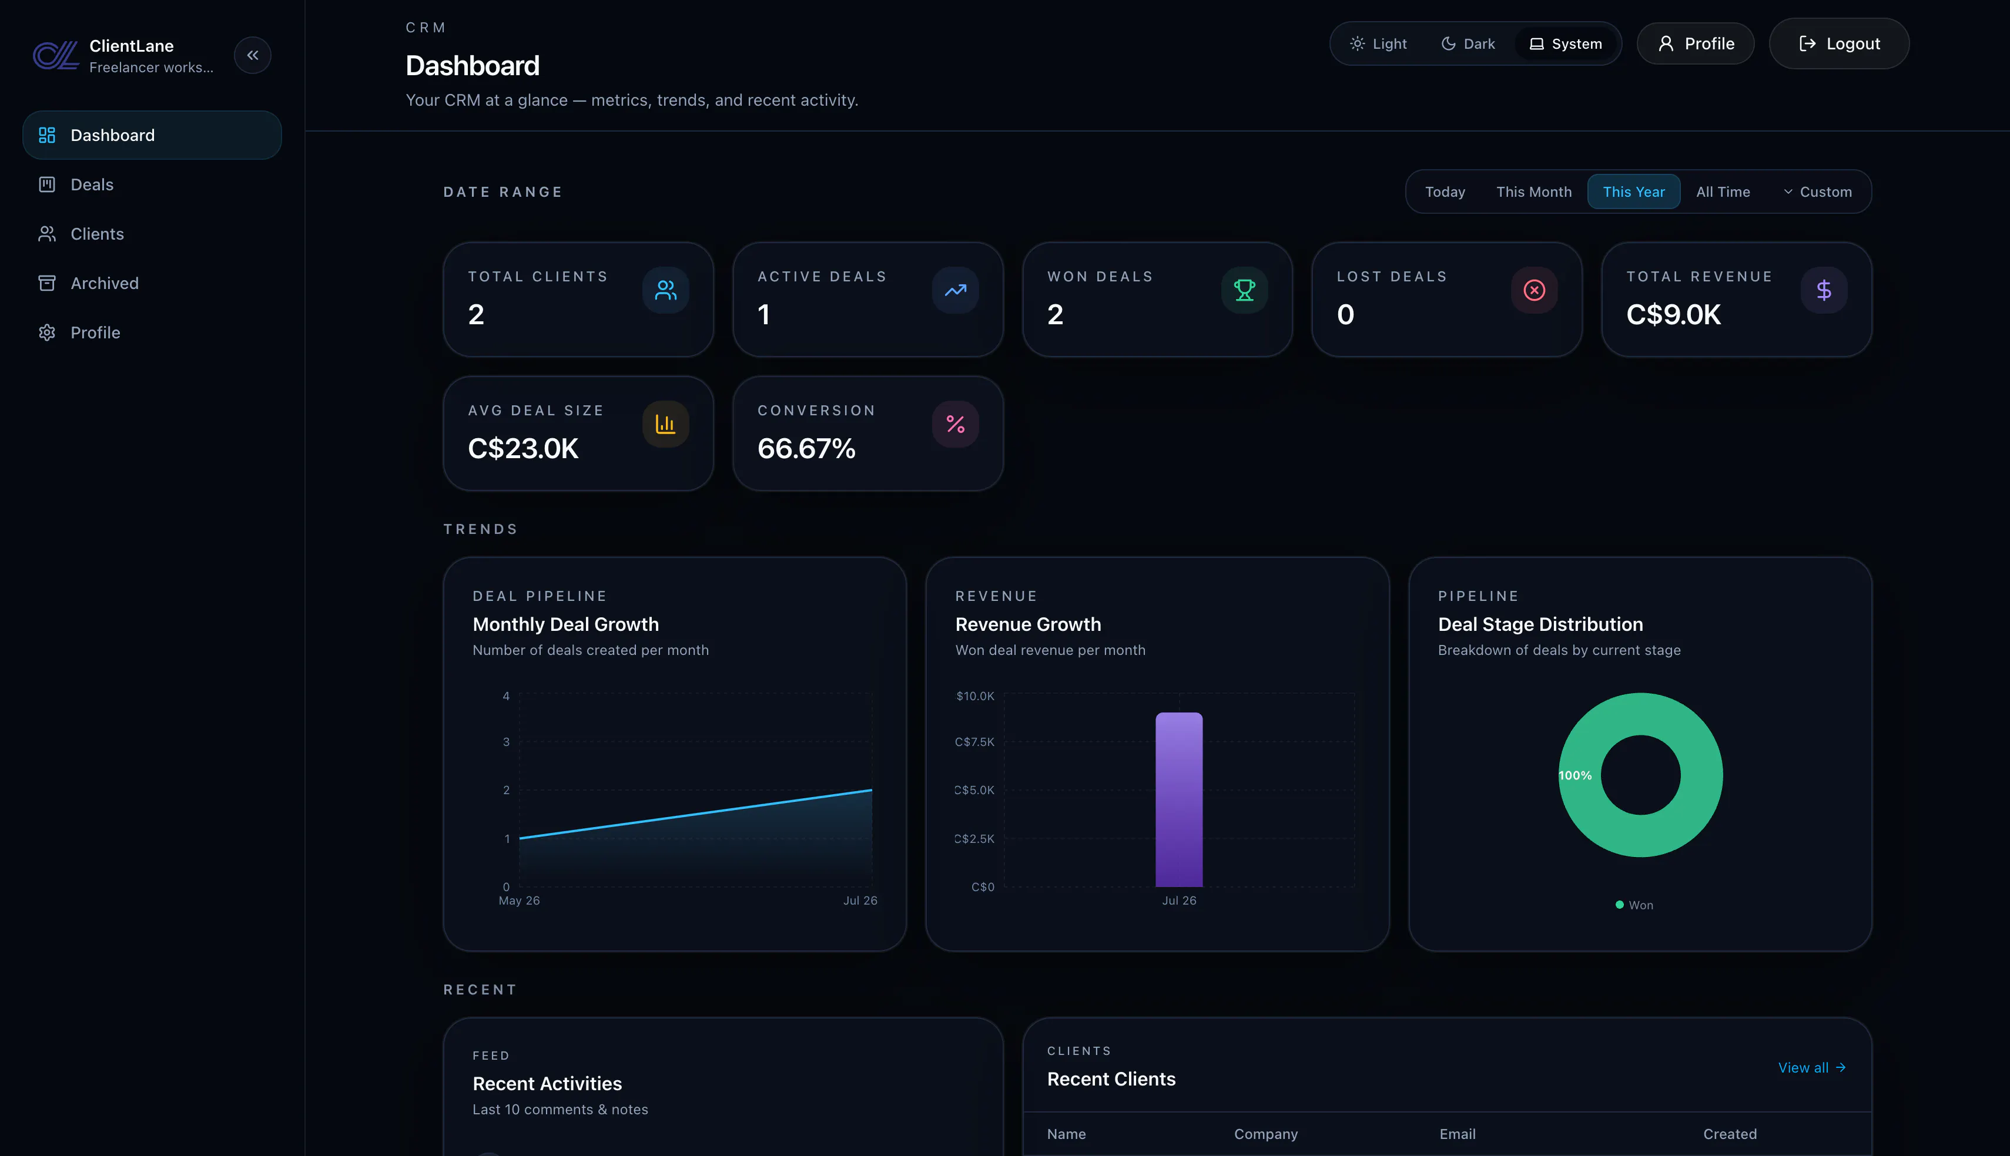This screenshot has height=1156, width=2010.
Task: Click the Company column header
Action: click(1266, 1134)
